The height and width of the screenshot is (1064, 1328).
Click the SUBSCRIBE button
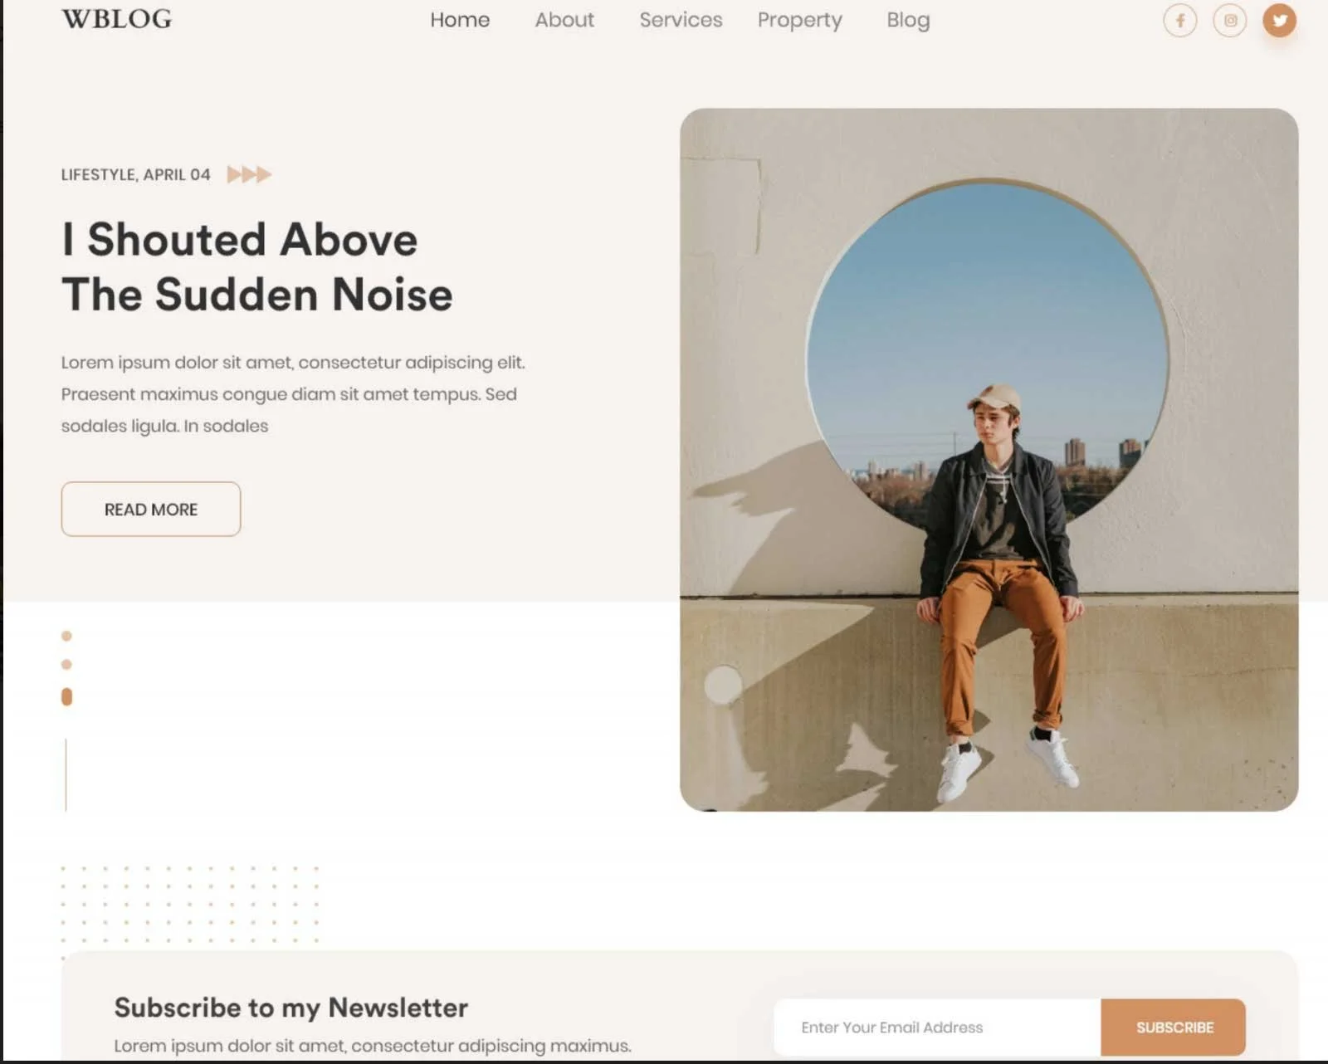point(1174,1027)
